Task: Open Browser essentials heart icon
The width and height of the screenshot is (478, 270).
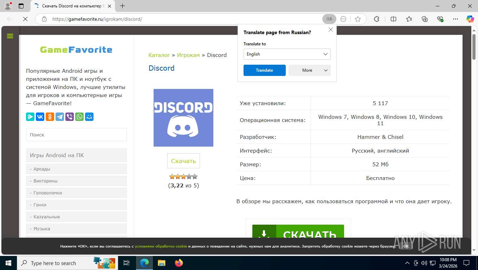Action: (x=440, y=19)
